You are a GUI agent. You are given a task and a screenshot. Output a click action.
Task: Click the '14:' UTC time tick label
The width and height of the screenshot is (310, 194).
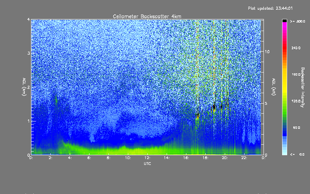(x=167, y=158)
